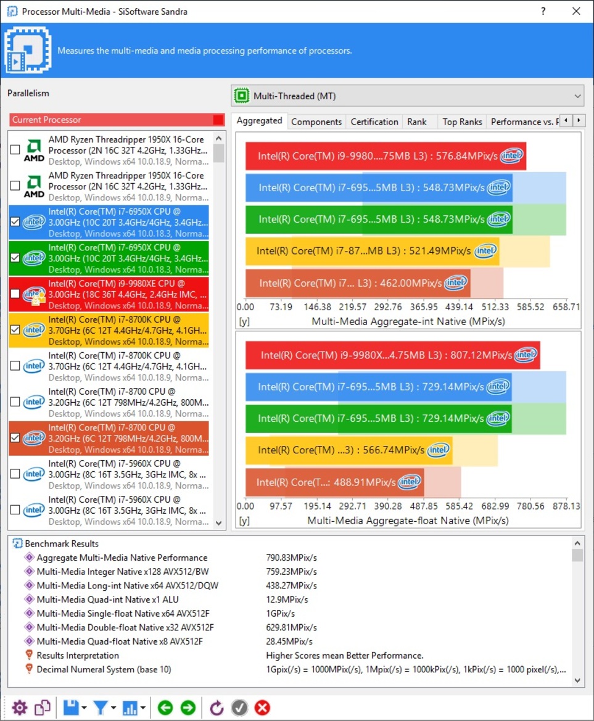Check the first i7-5960X entry box
The image size is (594, 721).
(15, 474)
